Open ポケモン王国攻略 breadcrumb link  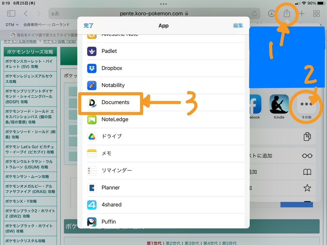20,41
